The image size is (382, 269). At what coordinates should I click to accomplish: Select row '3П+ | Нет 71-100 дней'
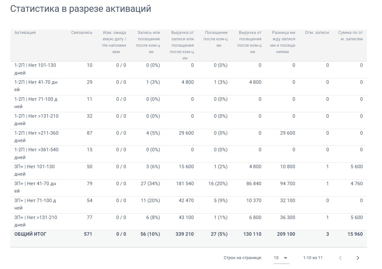pyautogui.click(x=188, y=205)
